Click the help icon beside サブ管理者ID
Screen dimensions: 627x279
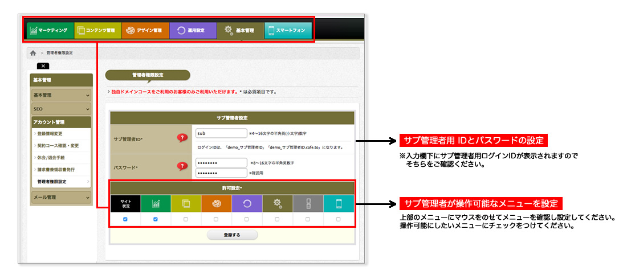point(182,138)
